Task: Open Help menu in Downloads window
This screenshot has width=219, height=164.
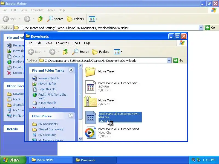Action: tap(87, 43)
